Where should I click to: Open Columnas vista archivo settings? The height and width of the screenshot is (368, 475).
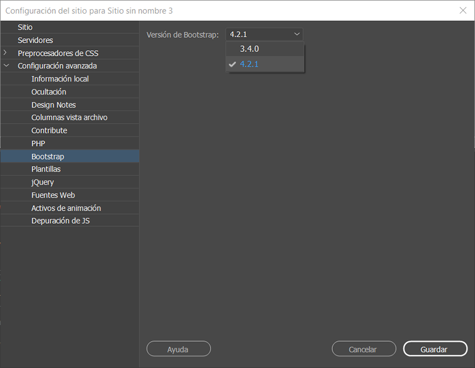pyautogui.click(x=68, y=117)
